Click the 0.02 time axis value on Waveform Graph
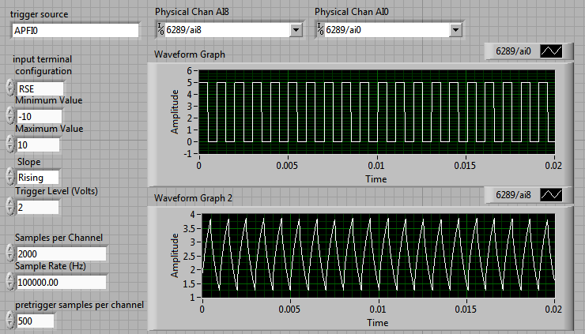Screen dimensions: 585x334 (553, 166)
